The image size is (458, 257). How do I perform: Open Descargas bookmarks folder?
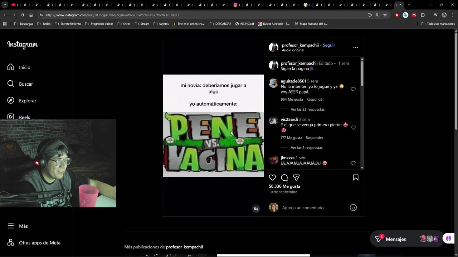click(x=24, y=24)
